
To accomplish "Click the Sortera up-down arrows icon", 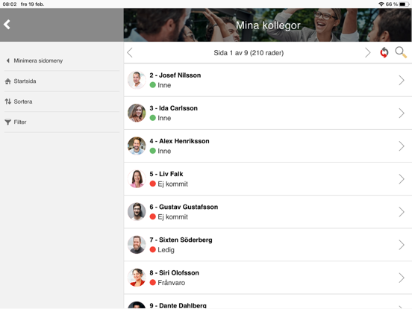I will [x=8, y=102].
